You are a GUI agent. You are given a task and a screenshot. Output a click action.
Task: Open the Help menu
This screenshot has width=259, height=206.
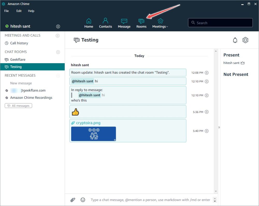pos(31,11)
